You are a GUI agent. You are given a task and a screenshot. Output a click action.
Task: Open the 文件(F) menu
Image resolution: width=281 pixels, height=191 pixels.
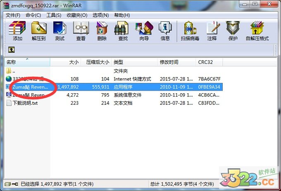[13, 15]
